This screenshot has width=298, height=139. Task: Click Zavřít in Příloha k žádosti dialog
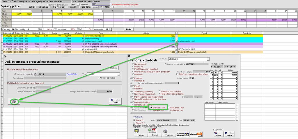click(x=229, y=134)
